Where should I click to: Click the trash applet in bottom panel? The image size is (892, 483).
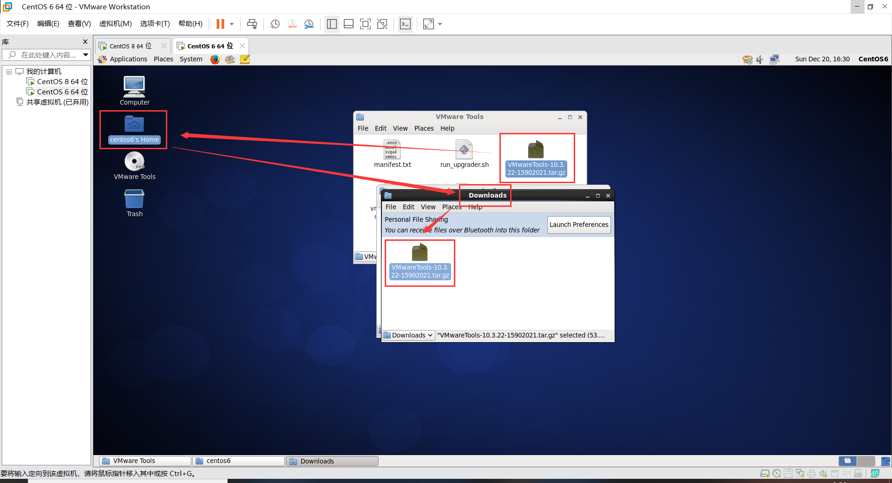pos(885,461)
